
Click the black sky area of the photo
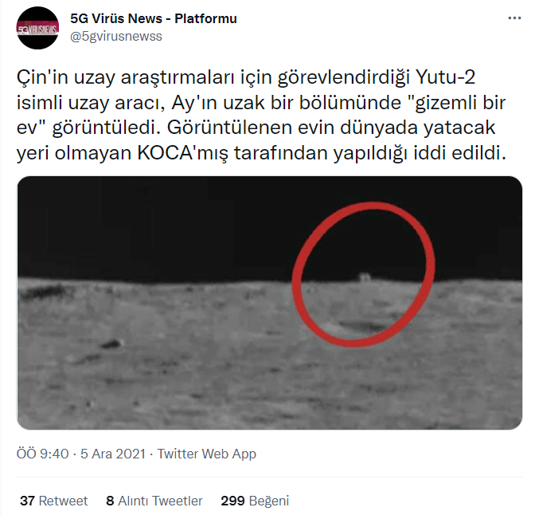tap(154, 226)
